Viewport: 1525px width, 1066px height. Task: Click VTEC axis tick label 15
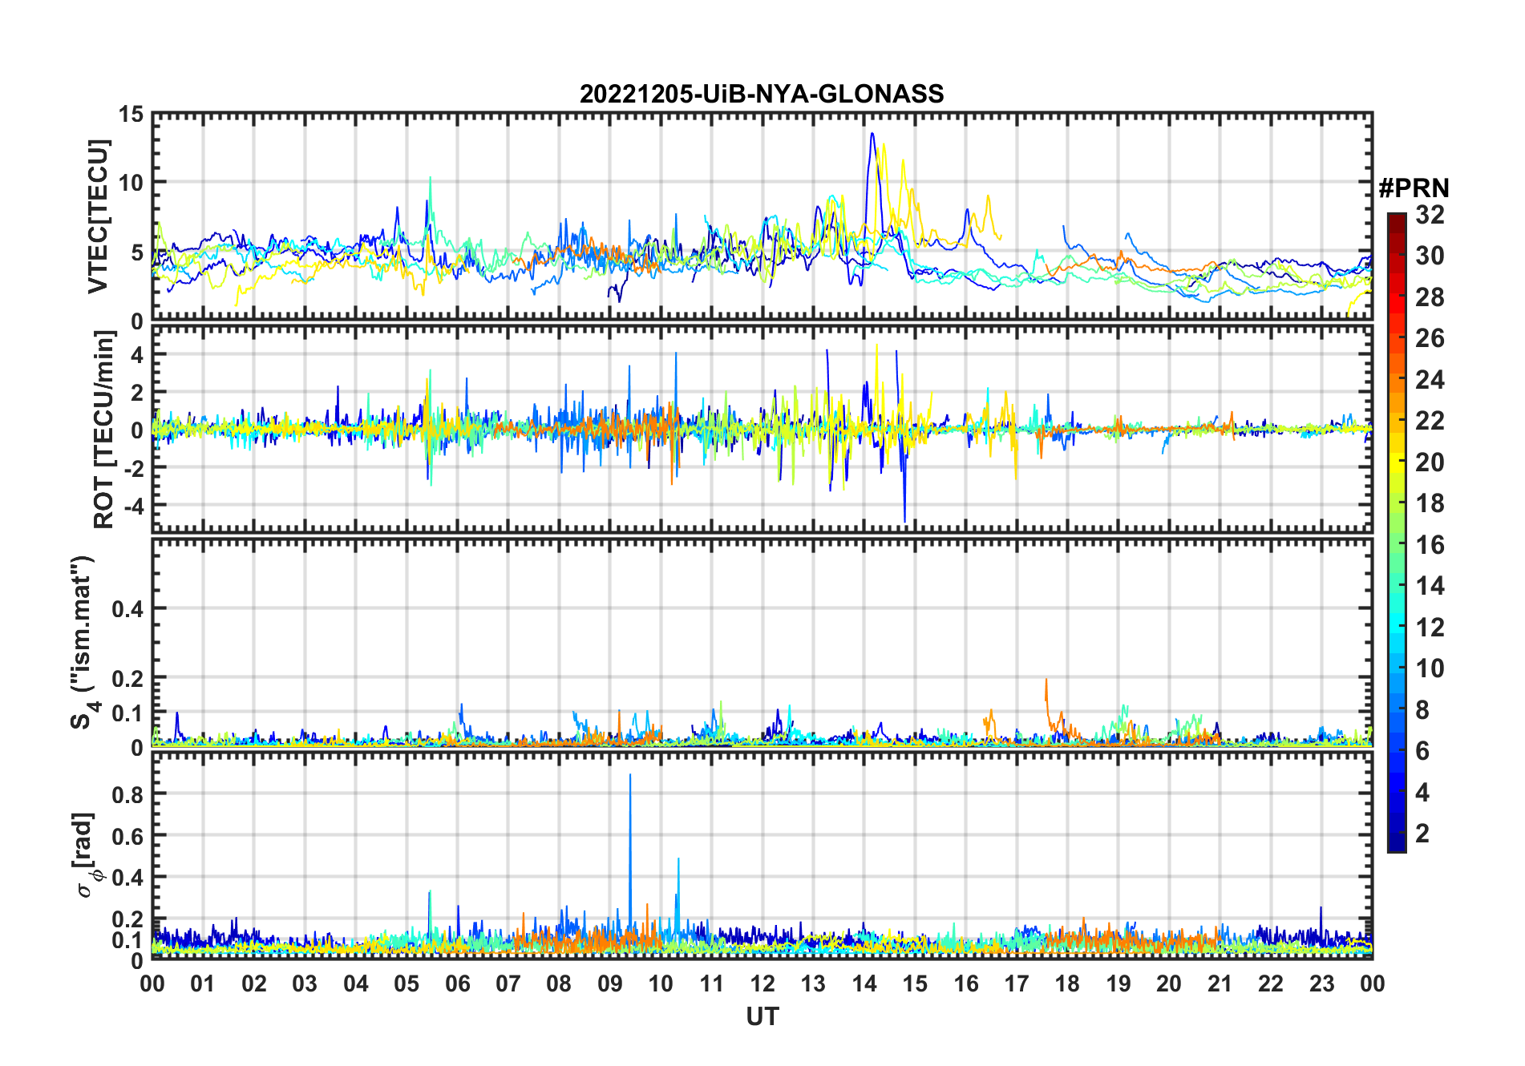click(131, 115)
